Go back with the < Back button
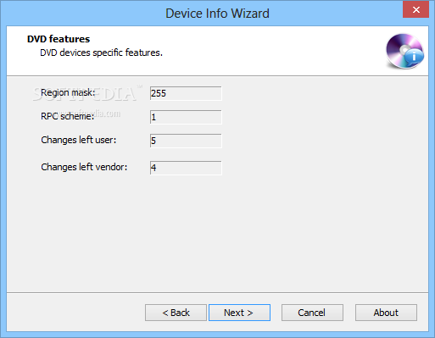 tap(176, 313)
